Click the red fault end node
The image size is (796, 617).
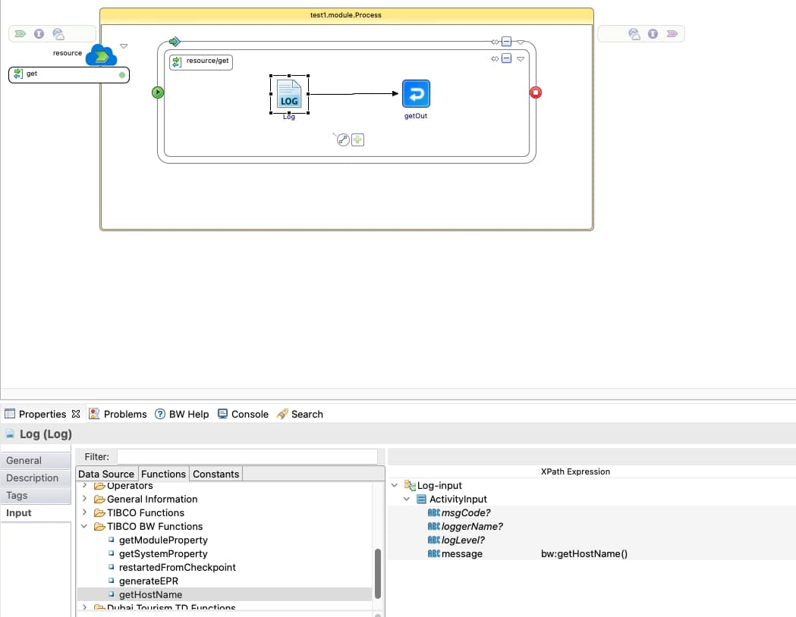pyautogui.click(x=536, y=92)
